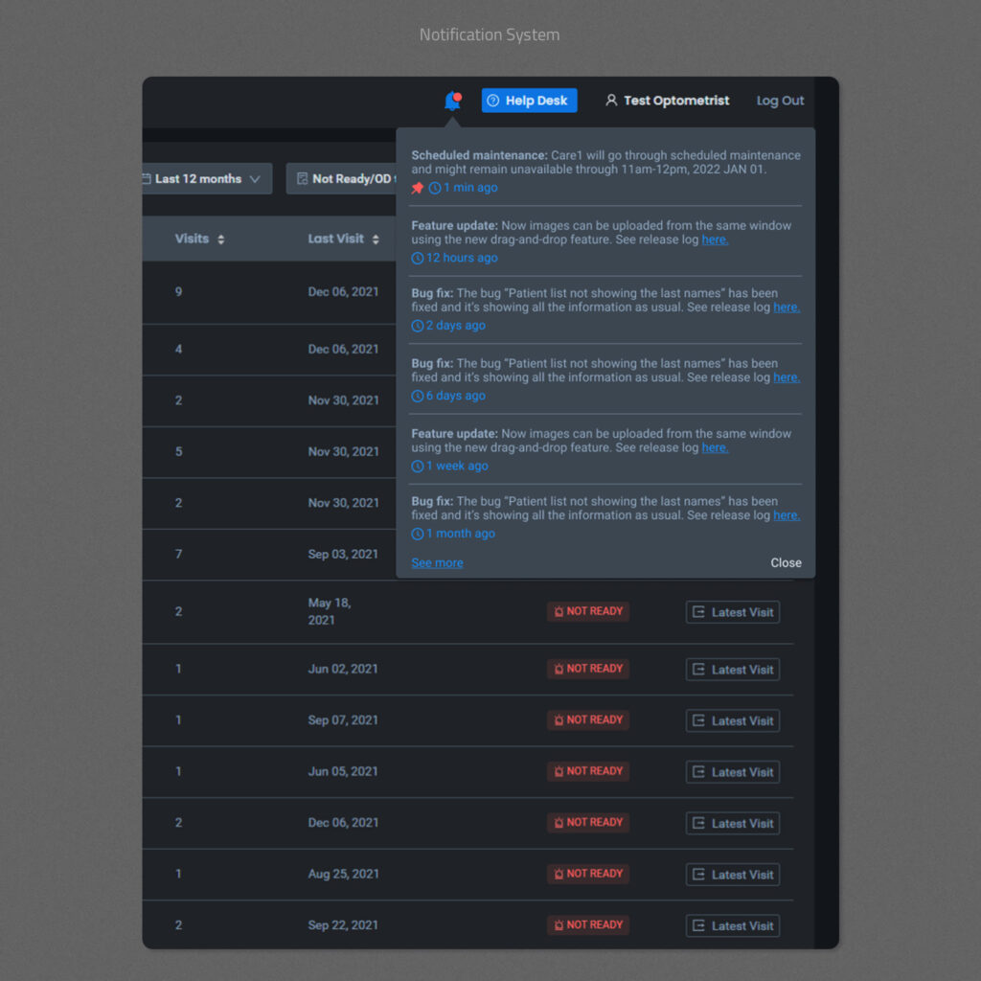981x981 pixels.
Task: Click the red pin icon on maintenance notice
Action: (x=418, y=188)
